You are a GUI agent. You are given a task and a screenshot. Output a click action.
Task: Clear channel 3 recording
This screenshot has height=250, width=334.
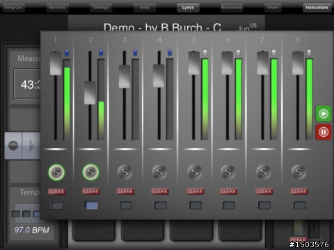125,192
